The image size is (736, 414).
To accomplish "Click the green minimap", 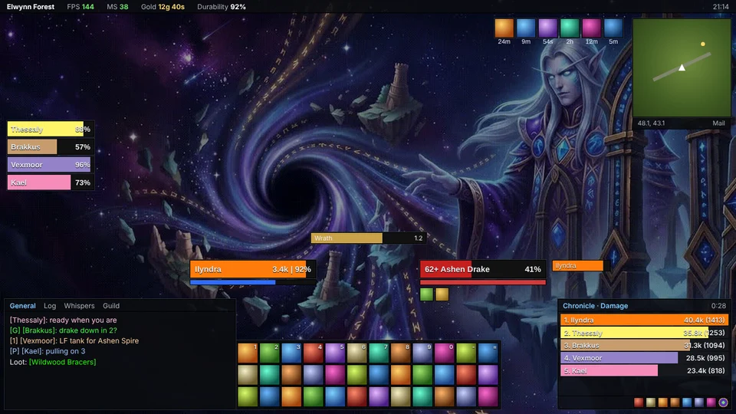I will (x=682, y=67).
